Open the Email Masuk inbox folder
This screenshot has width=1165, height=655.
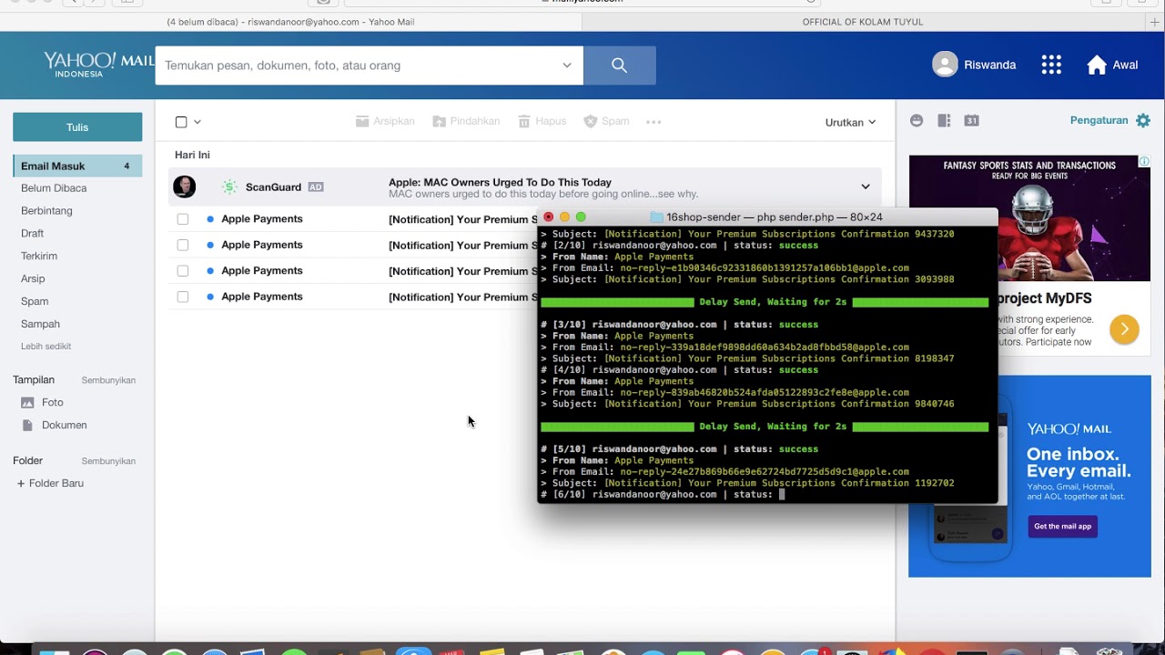(77, 166)
